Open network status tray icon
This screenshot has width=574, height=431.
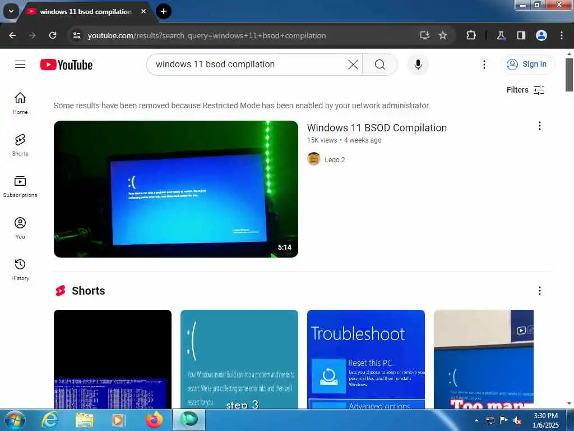490,420
